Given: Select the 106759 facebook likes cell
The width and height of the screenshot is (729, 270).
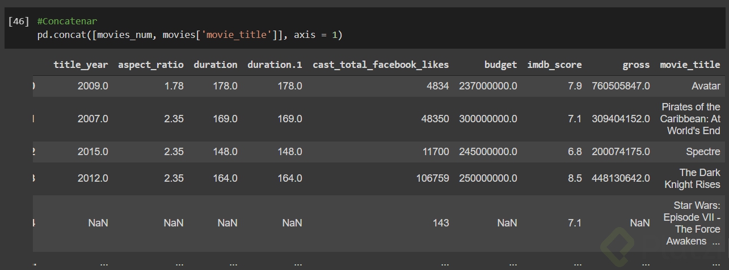Looking at the screenshot, I should point(433,178).
